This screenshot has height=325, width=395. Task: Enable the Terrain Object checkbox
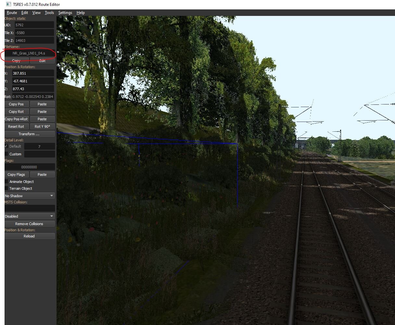click(x=6, y=188)
